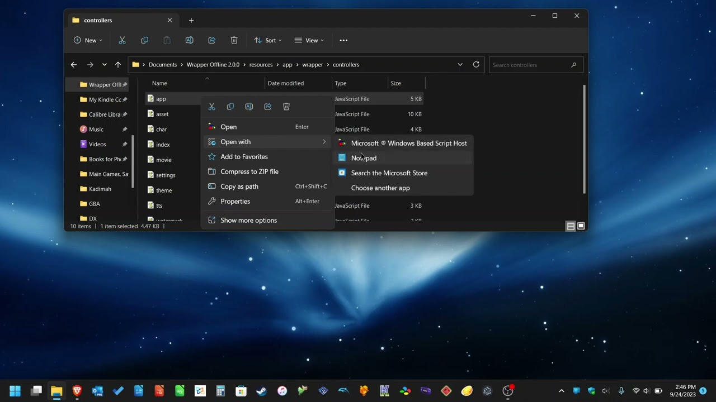Switch to large thumbnails view icon
Image resolution: width=716 pixels, height=402 pixels.
click(581, 226)
